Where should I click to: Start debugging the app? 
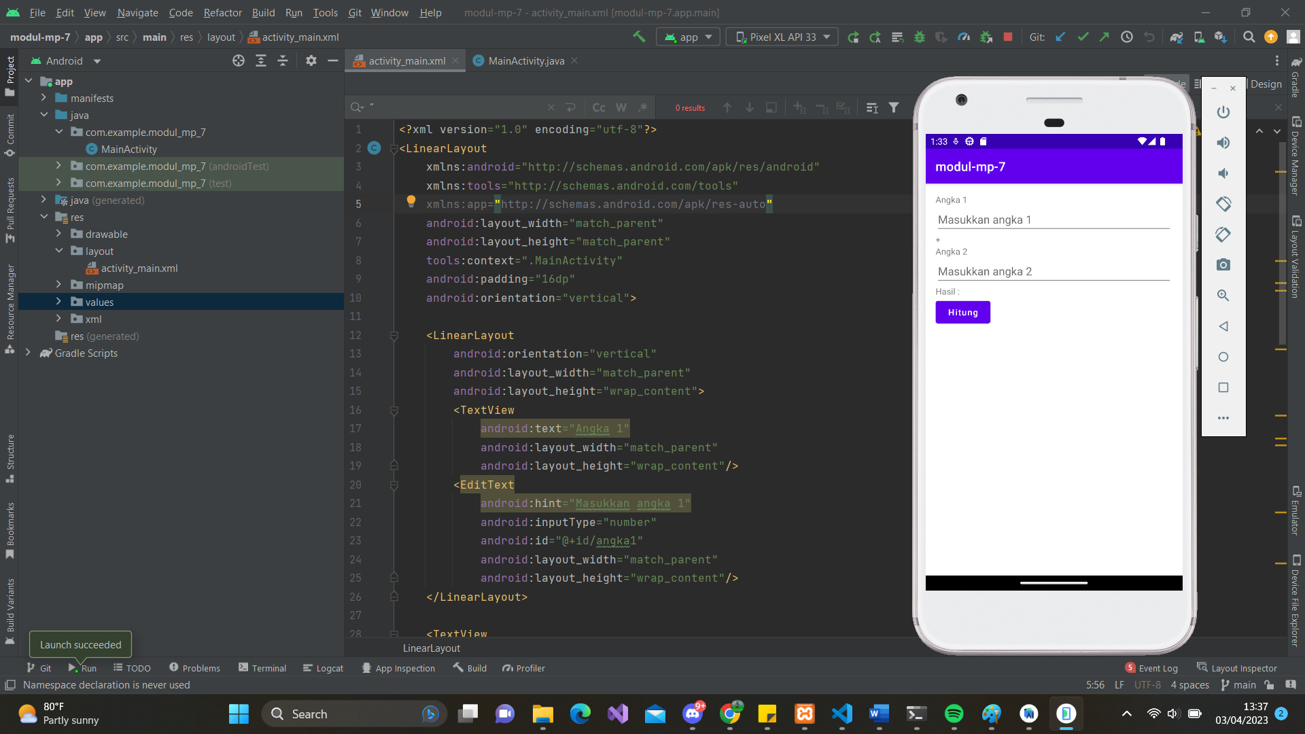(920, 37)
